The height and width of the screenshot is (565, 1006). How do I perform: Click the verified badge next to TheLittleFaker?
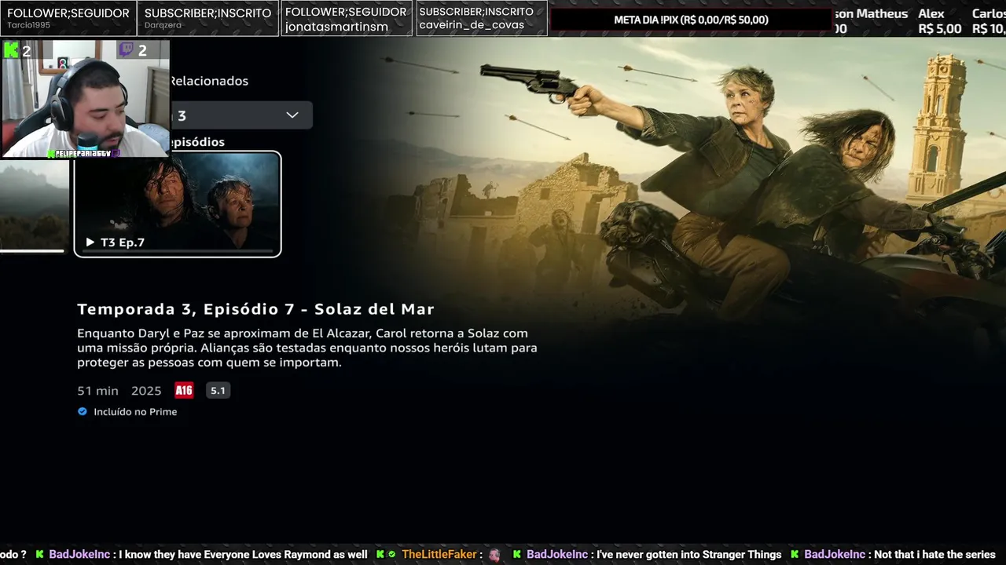click(x=391, y=554)
